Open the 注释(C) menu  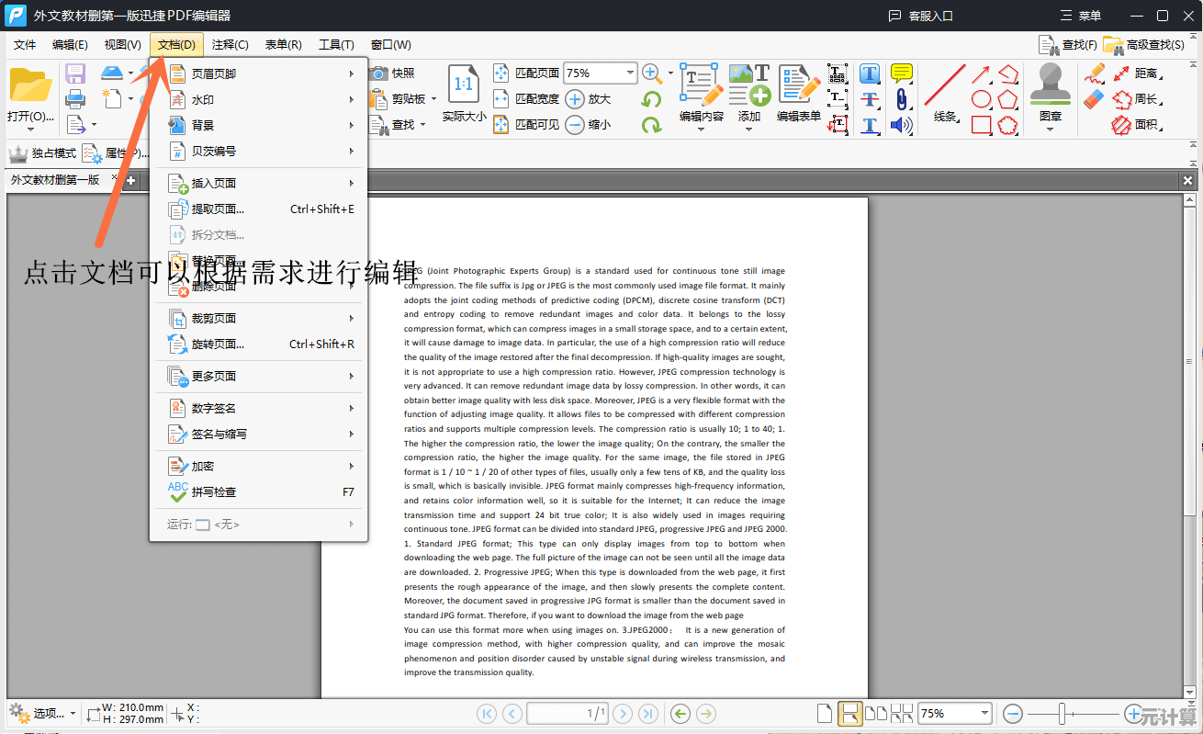pos(230,44)
